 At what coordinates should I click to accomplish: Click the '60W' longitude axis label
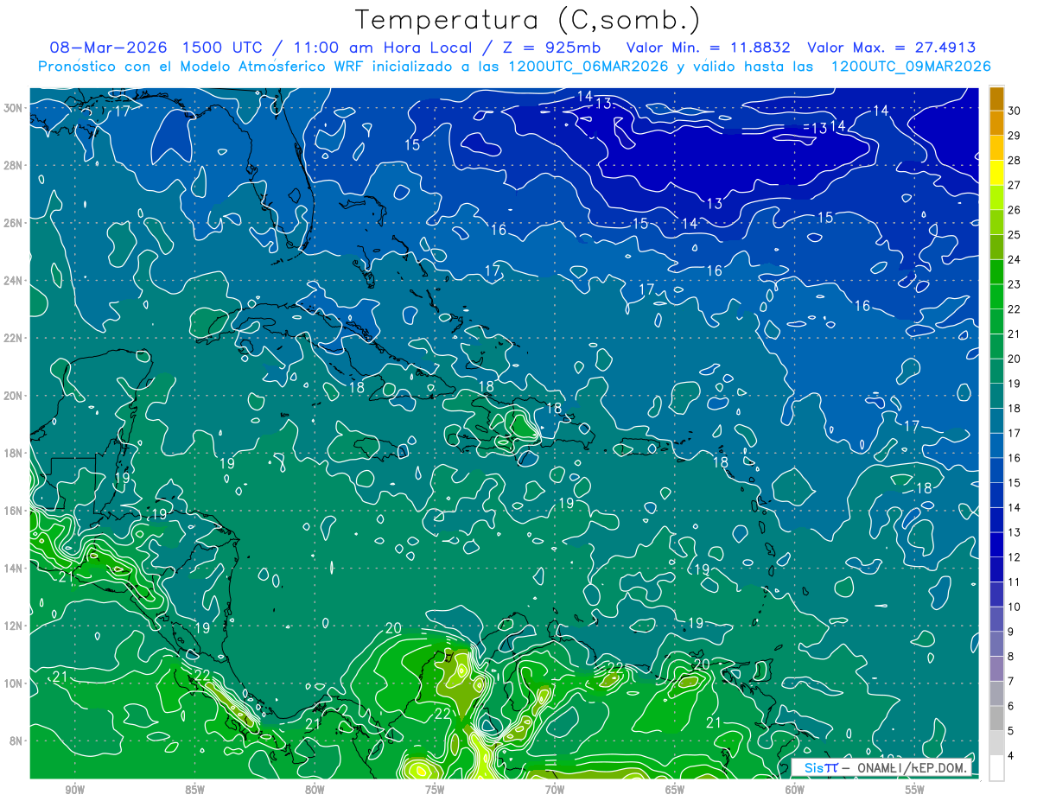click(x=795, y=790)
